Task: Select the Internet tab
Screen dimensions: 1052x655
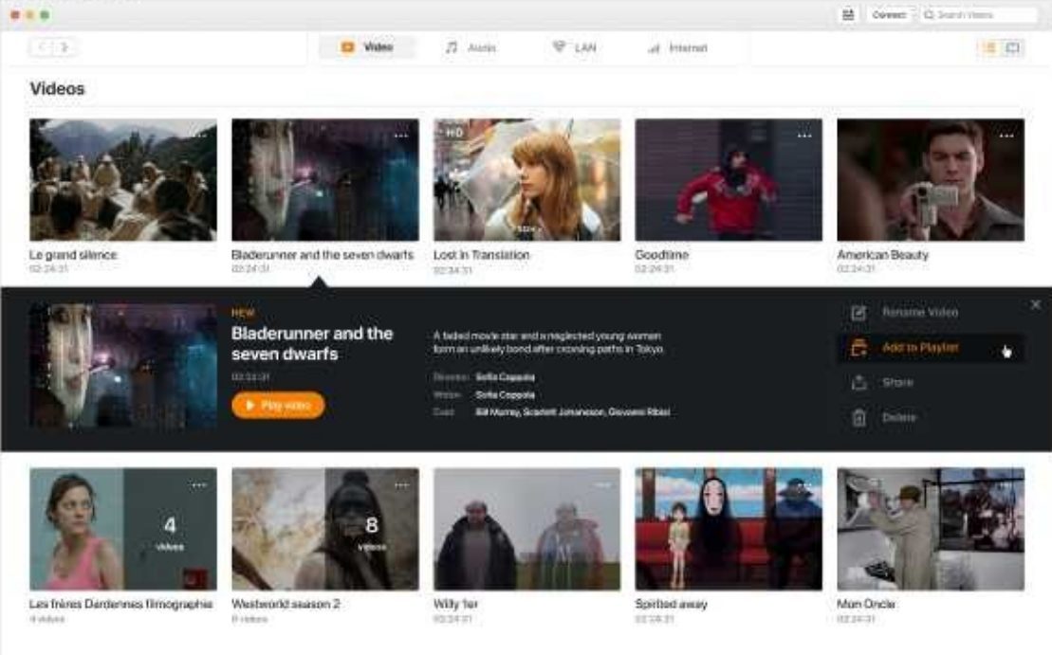Action: pyautogui.click(x=677, y=47)
